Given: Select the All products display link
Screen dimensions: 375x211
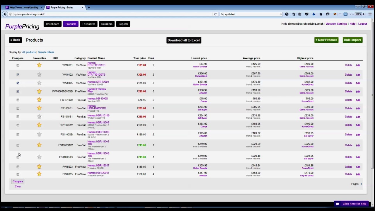Looking at the screenshot, I should 29,52.
